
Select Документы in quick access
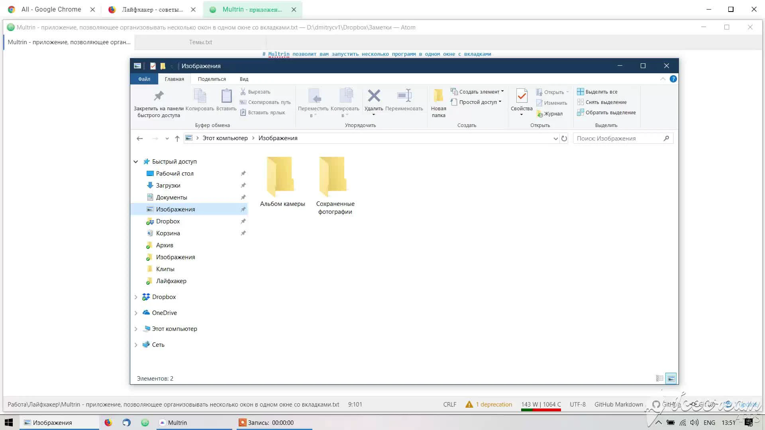tap(171, 197)
